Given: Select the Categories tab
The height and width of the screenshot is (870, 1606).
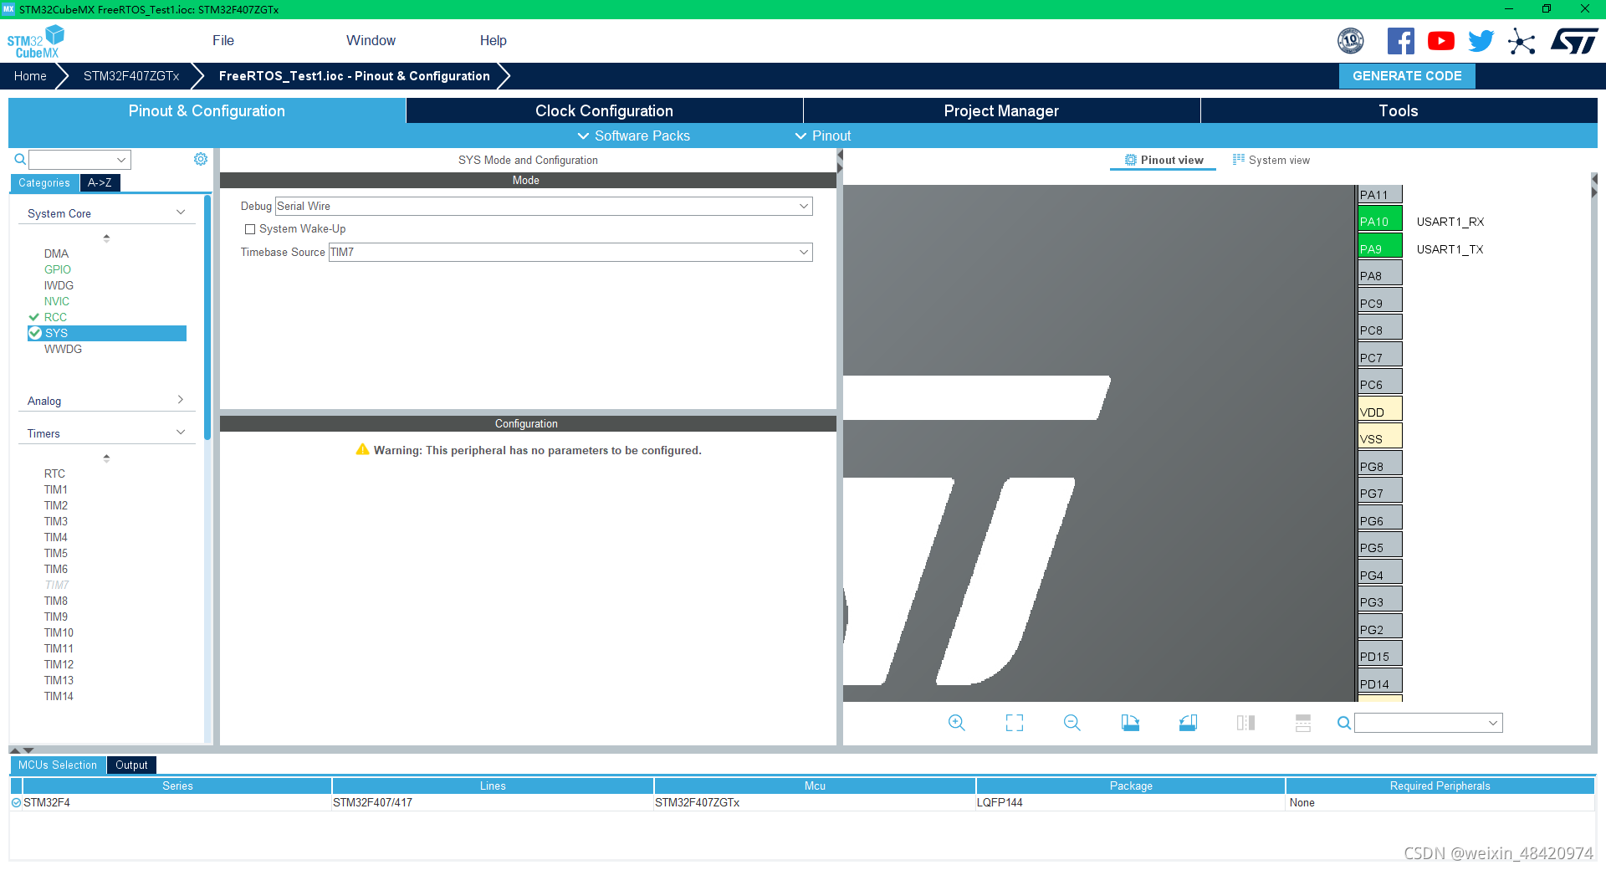Looking at the screenshot, I should click(x=44, y=182).
